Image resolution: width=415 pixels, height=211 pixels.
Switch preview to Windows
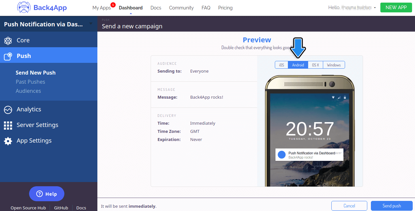pos(334,65)
